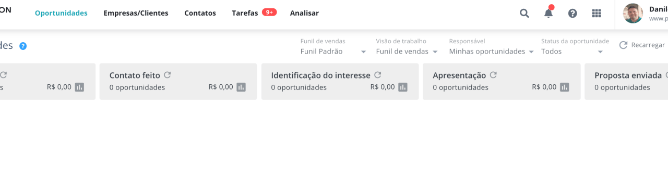Click the blue help icon beside page title

[x=23, y=46]
